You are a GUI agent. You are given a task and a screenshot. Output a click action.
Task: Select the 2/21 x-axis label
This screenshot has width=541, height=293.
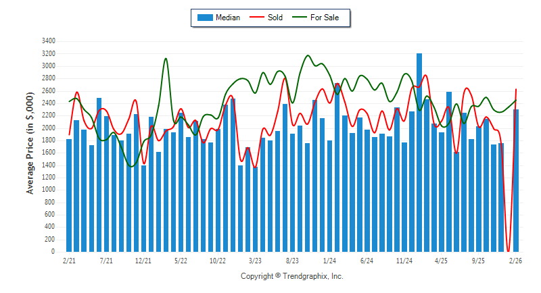69,259
